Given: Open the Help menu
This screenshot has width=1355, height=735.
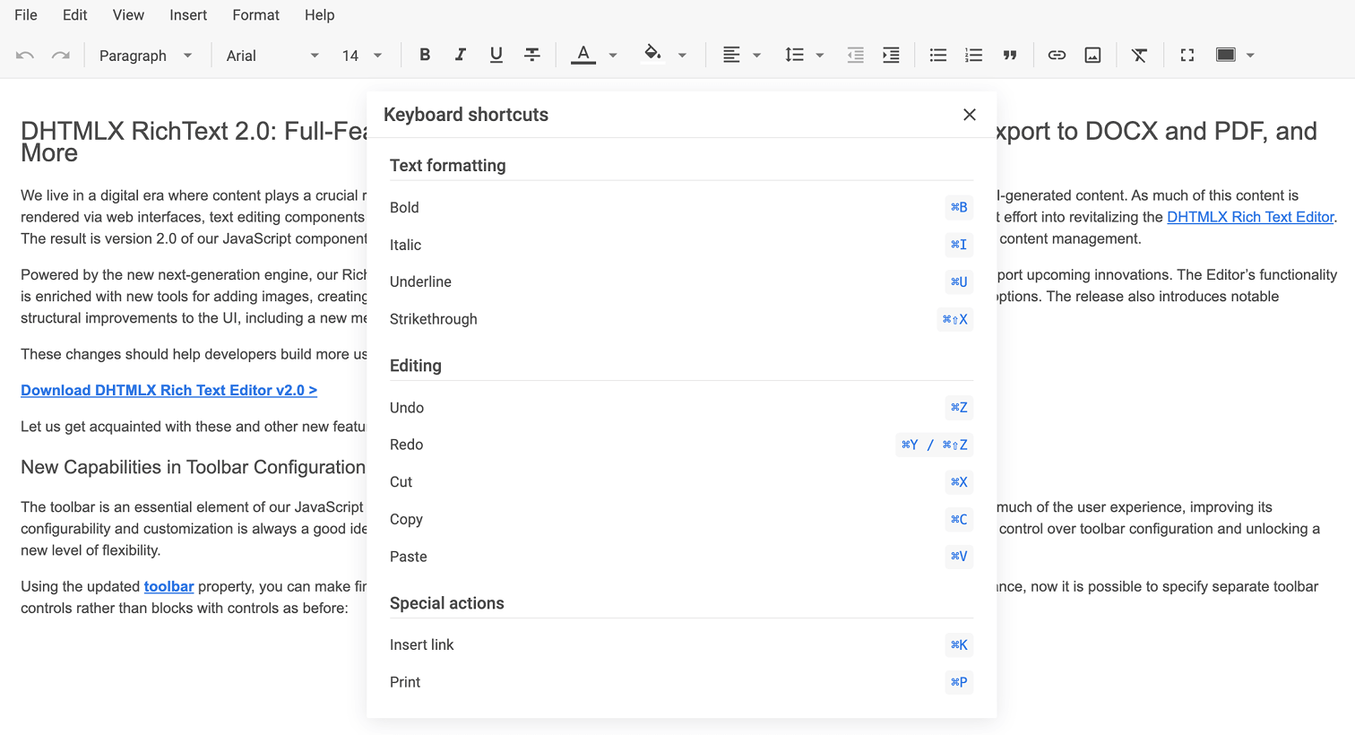Looking at the screenshot, I should coord(319,15).
